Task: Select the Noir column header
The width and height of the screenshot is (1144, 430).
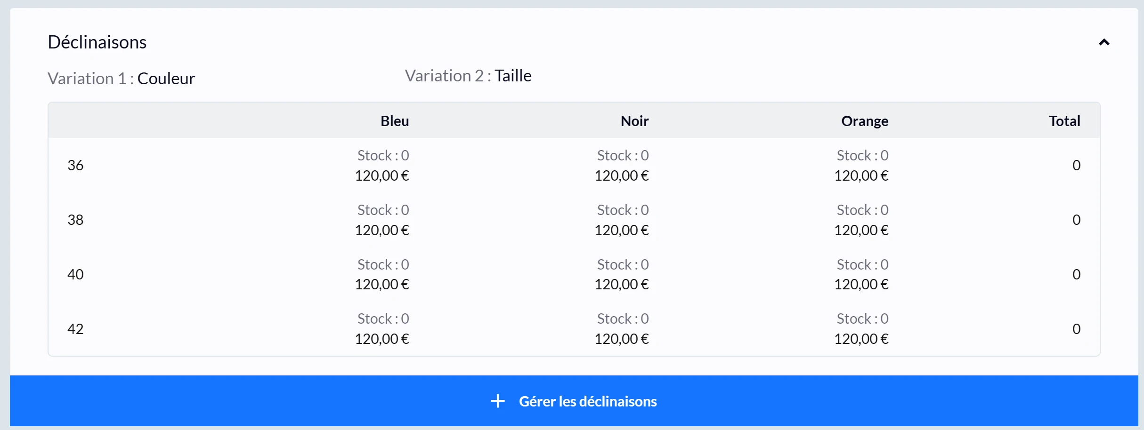Action: pyautogui.click(x=634, y=121)
